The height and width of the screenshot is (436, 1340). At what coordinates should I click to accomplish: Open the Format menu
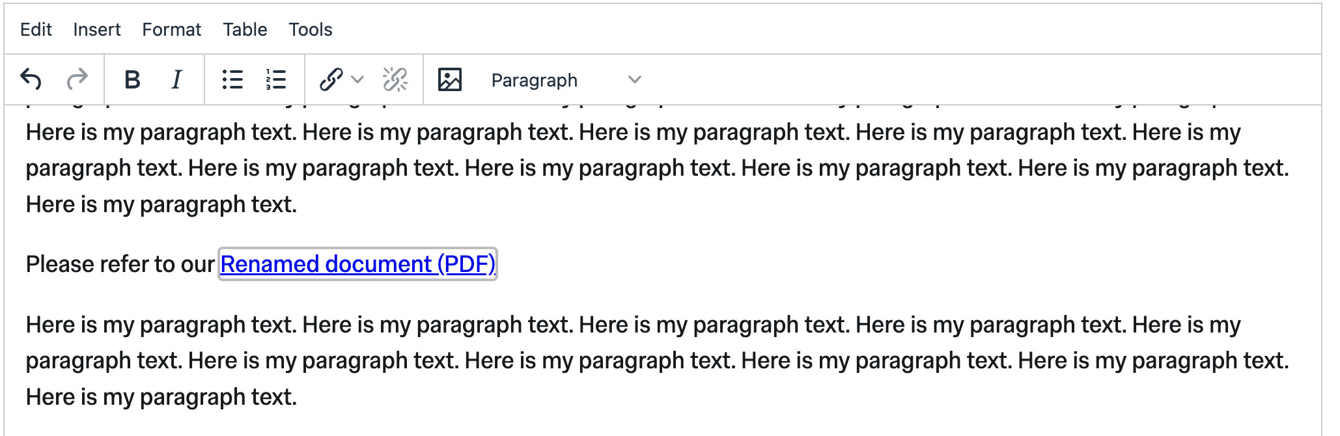172,29
